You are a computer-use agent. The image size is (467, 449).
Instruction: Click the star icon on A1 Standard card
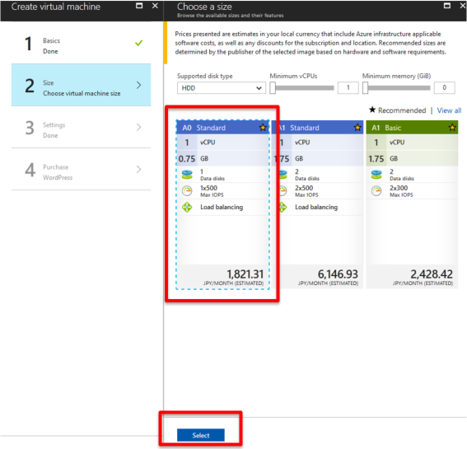pos(357,128)
